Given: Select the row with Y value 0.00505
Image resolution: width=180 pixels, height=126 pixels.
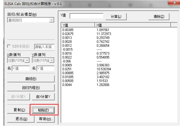Looking at the screenshot, I should [x=119, y=81].
